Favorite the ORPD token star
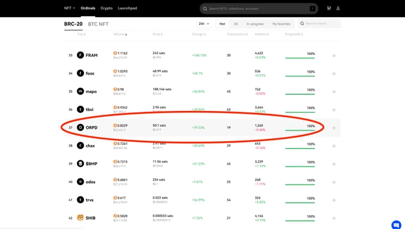Image resolution: width=405 pixels, height=229 pixels. point(334,128)
